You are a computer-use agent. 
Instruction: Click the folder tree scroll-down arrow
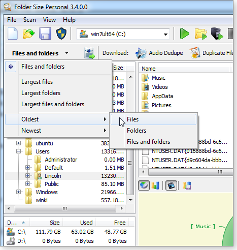130,200
